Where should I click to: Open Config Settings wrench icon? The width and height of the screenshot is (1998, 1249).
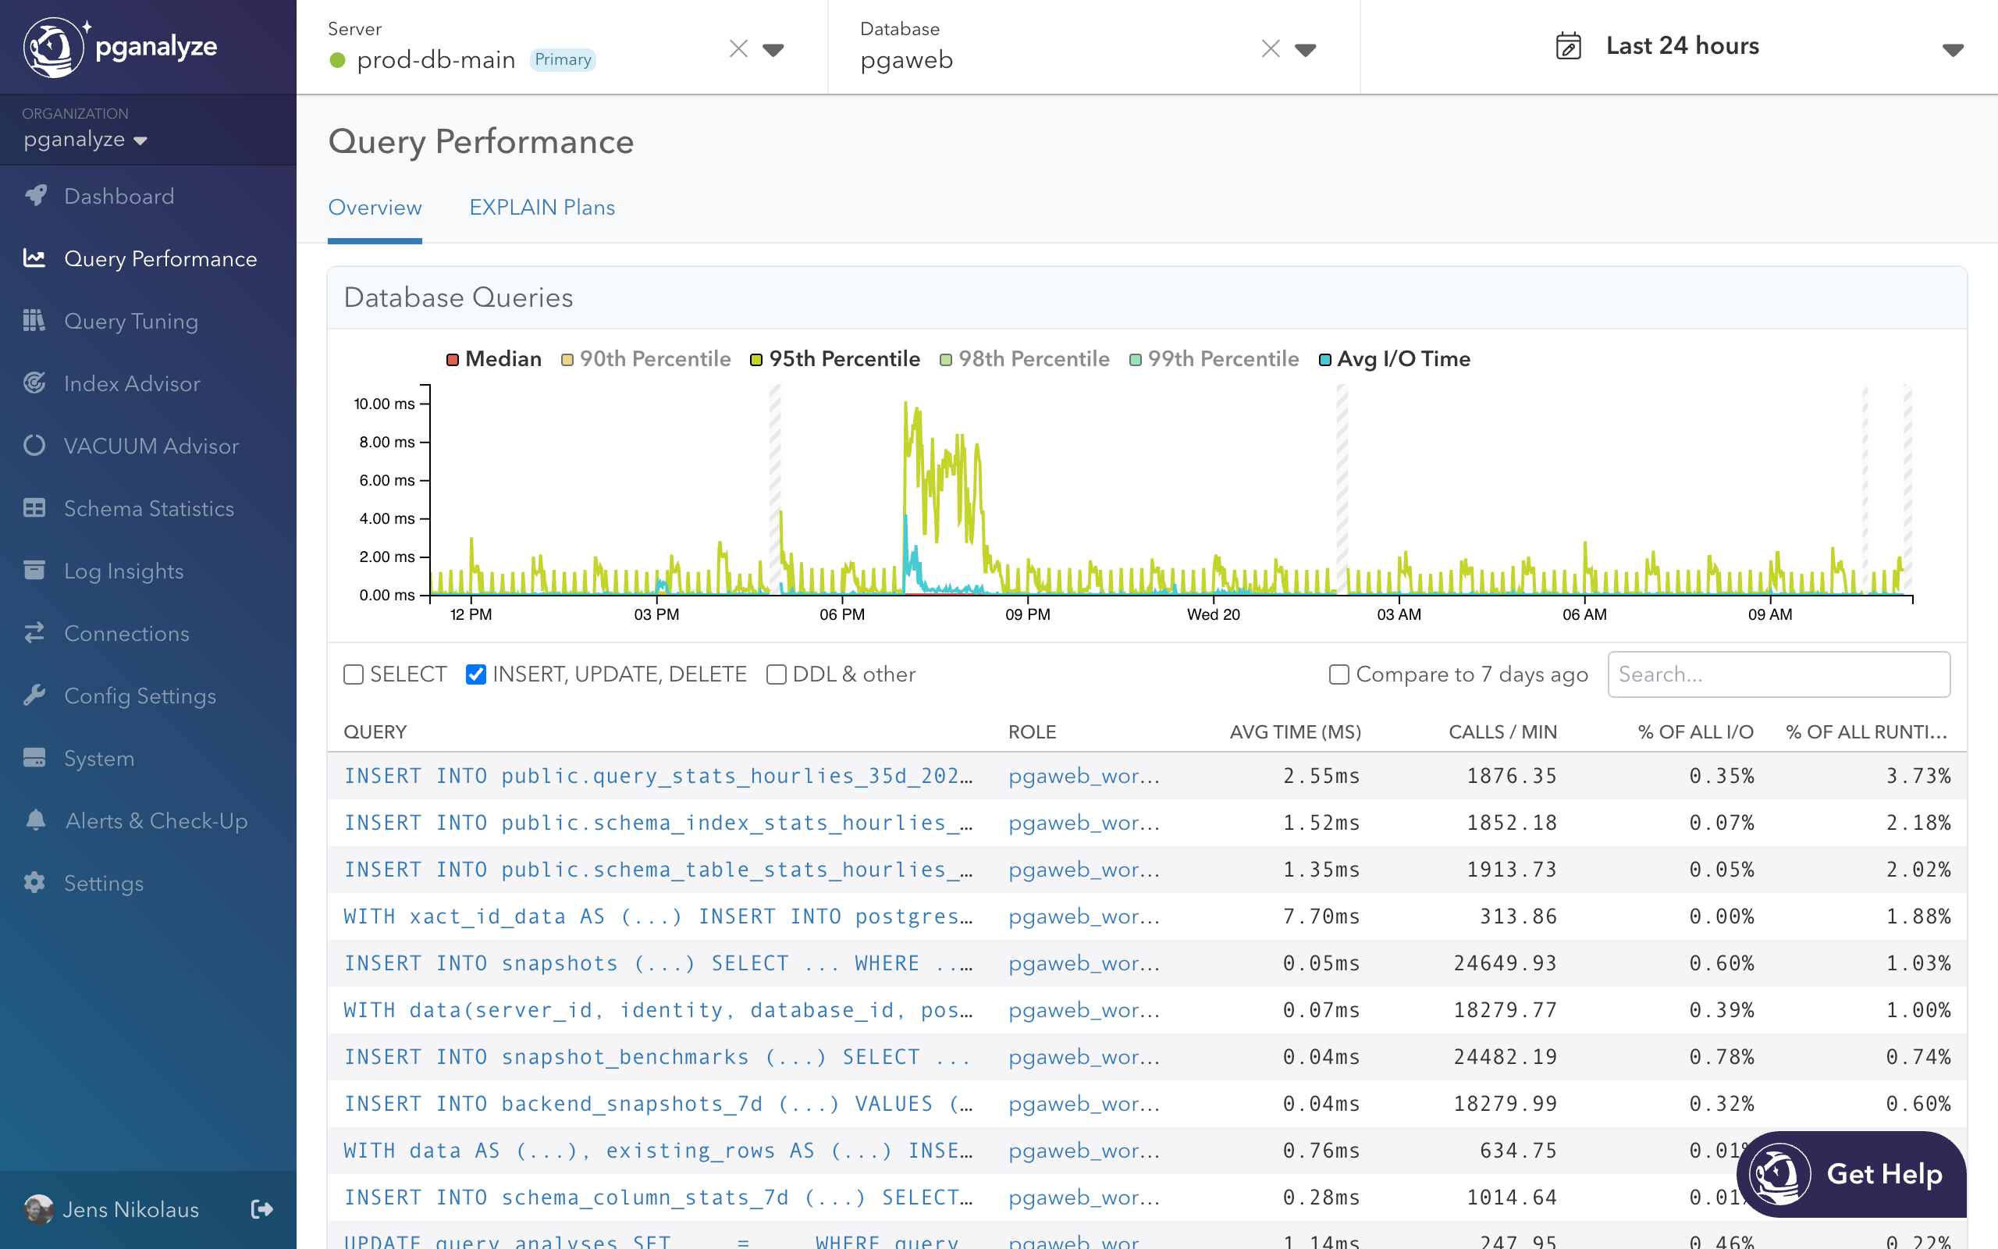point(34,696)
